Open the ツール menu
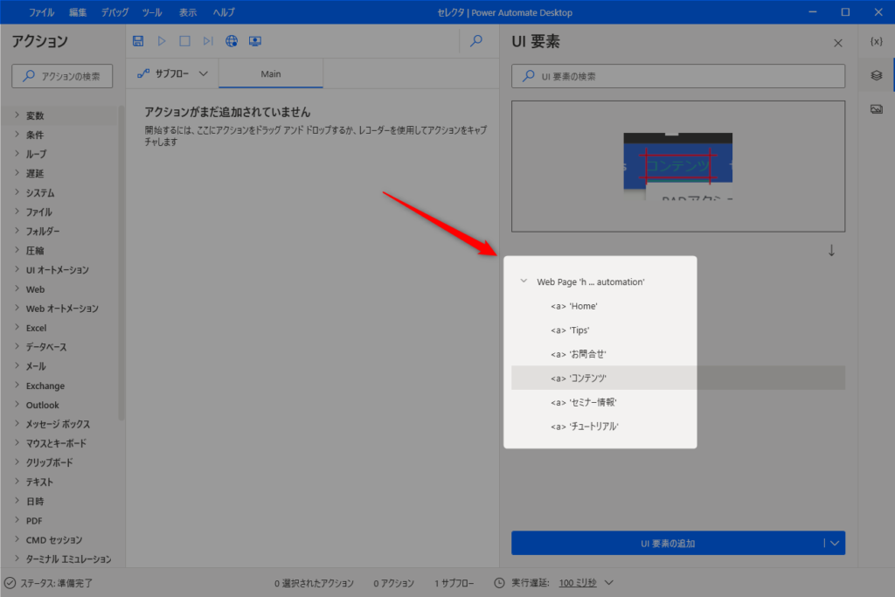Viewport: 895px width, 597px height. [152, 12]
